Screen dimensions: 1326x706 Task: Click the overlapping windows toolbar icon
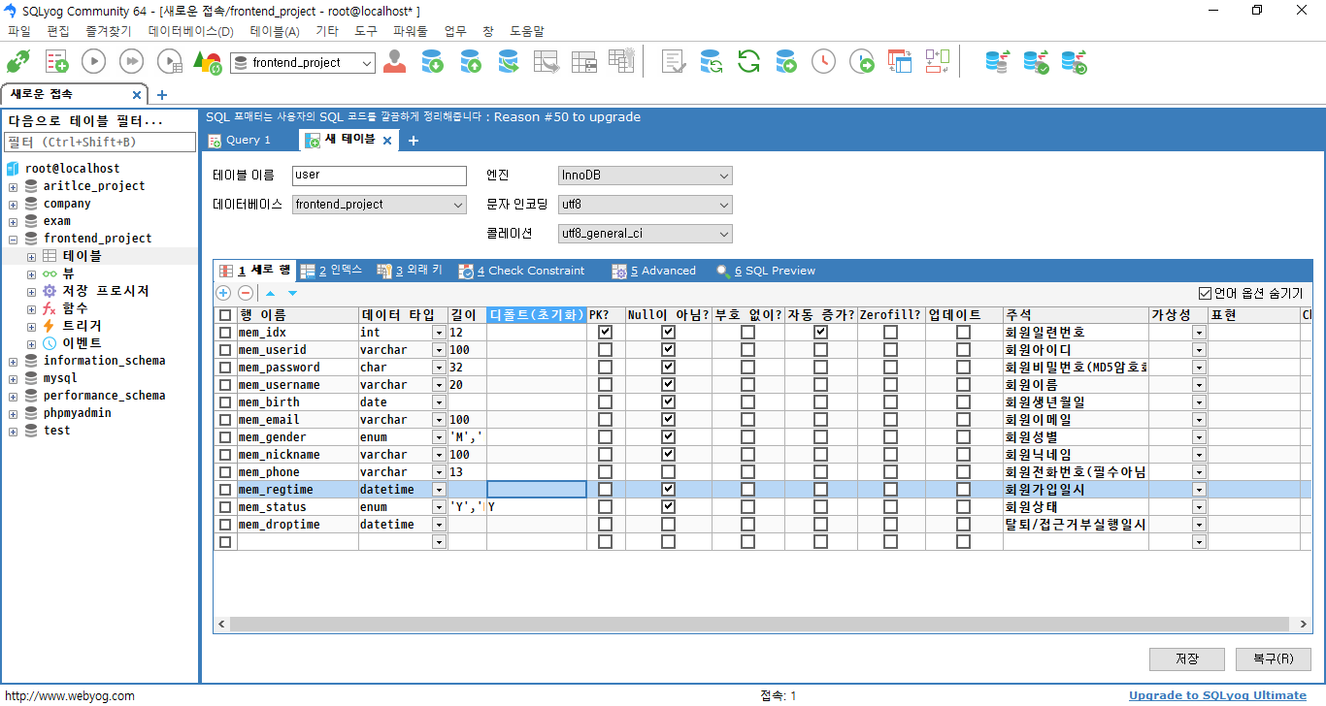pos(900,62)
